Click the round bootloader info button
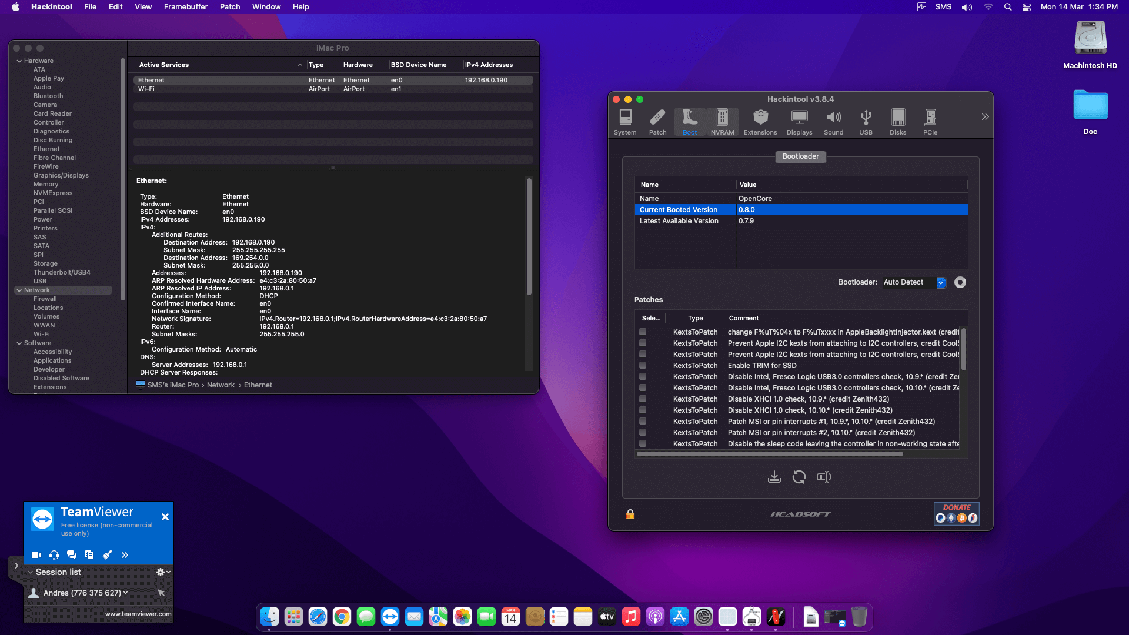 pos(960,282)
